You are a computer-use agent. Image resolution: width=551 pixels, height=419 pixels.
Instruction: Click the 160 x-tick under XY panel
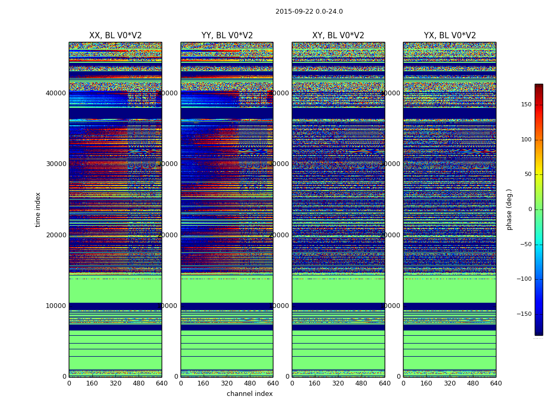[315, 383]
